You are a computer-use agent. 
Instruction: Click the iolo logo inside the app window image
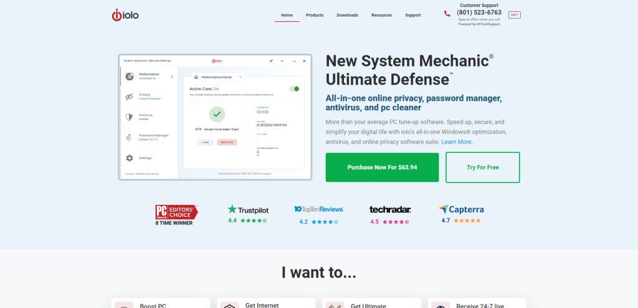pos(216,61)
